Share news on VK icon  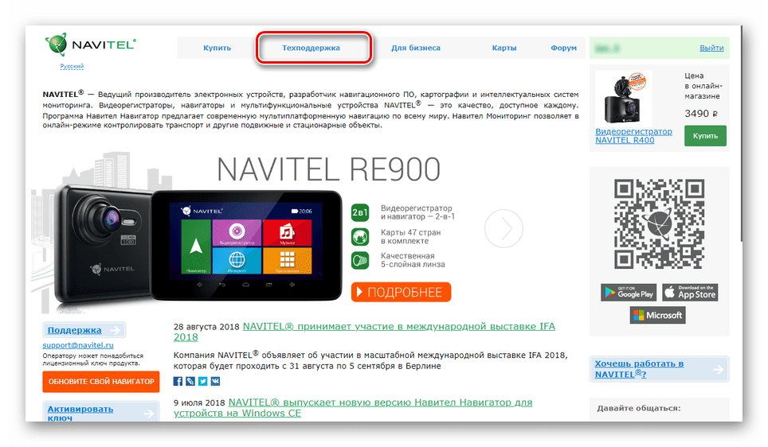tap(215, 382)
